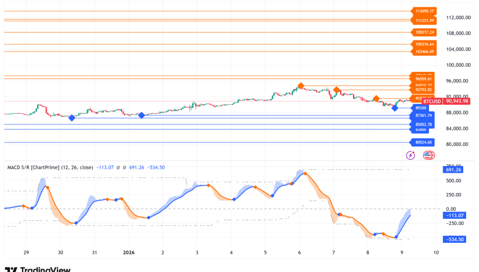Click the orange diamond marker near January 7

point(336,90)
